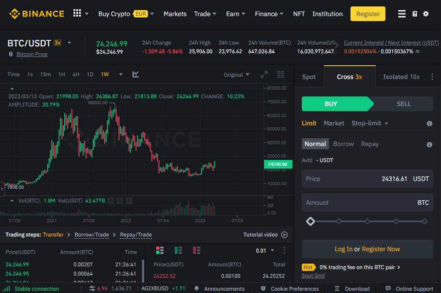This screenshot has width=441, height=293.
Task: Switch to the Spot tab
Action: (309, 77)
